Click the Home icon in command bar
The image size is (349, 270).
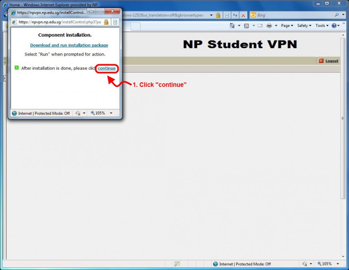pyautogui.click(x=232, y=25)
